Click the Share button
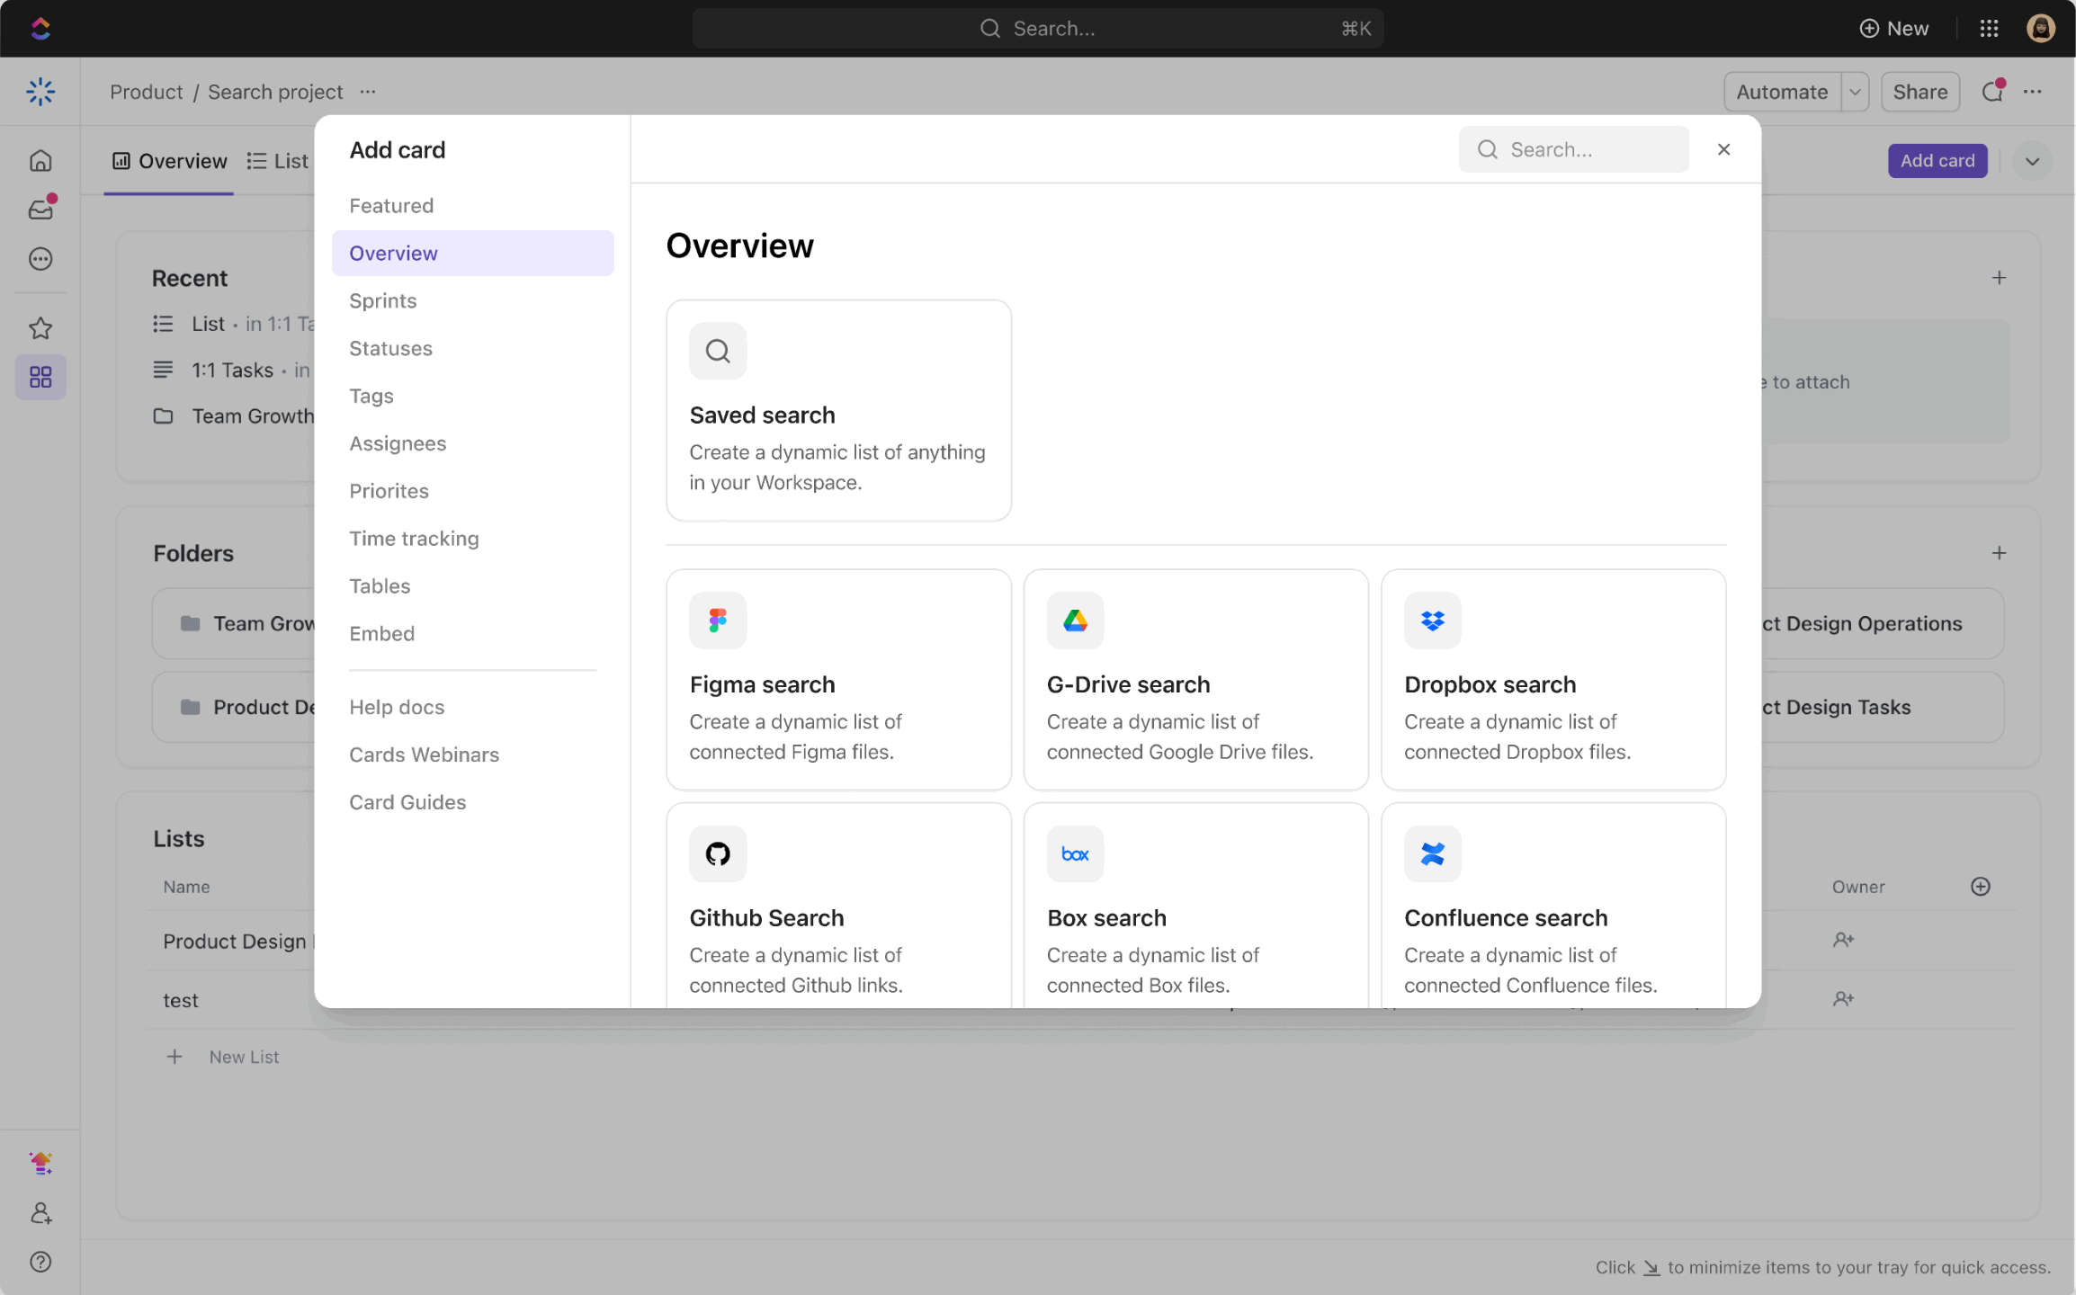2076x1295 pixels. (x=1921, y=91)
